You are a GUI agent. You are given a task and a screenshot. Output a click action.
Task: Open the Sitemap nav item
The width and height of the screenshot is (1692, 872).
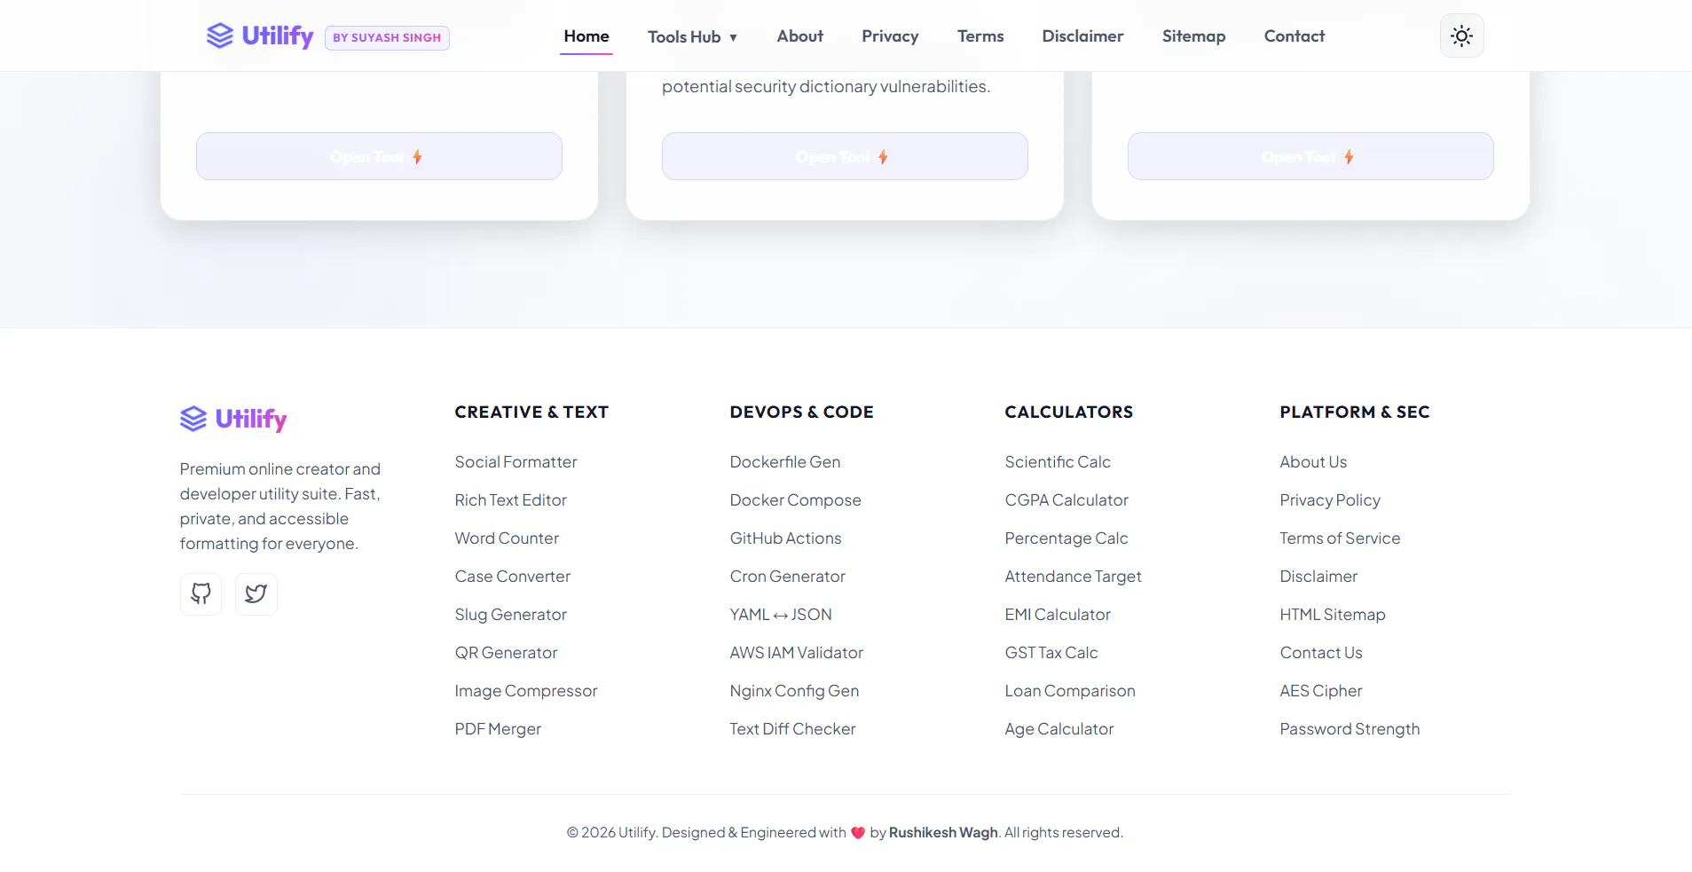(1193, 36)
